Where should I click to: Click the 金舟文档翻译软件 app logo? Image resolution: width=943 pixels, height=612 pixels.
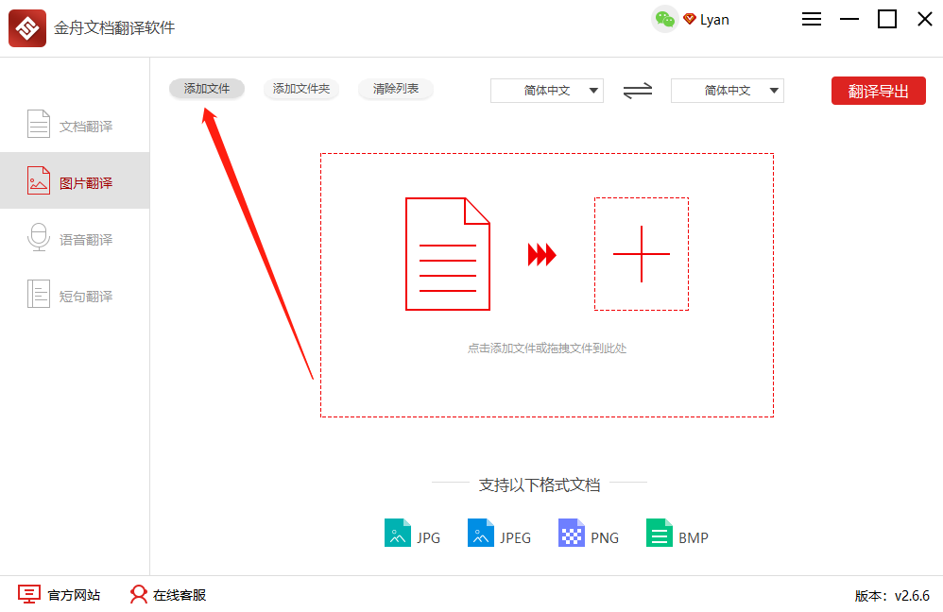tap(27, 27)
